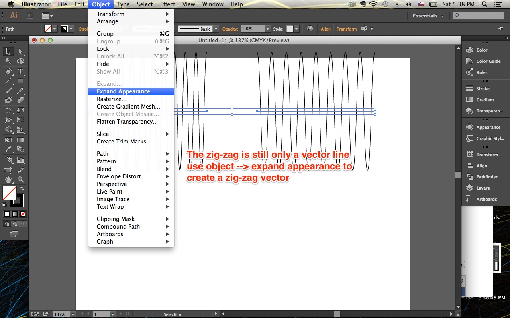Pick the Perspective Grid tool
The height and width of the screenshot is (318, 510).
tap(20, 130)
